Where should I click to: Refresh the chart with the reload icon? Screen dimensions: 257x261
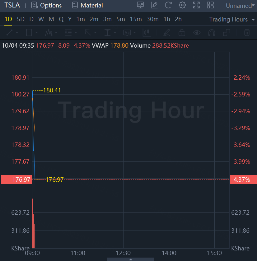pyautogui.click(x=168, y=5)
